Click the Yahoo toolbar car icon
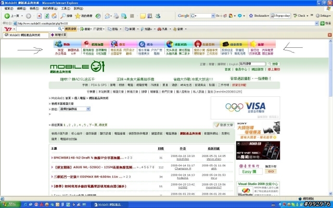333x208 pixels. click(x=159, y=29)
